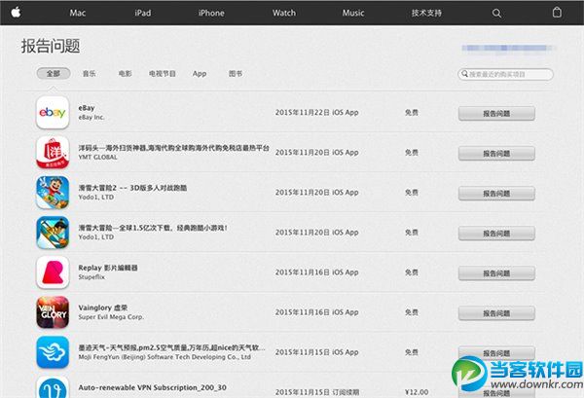Open Mac in the navigation bar
584x398 pixels.
[78, 13]
